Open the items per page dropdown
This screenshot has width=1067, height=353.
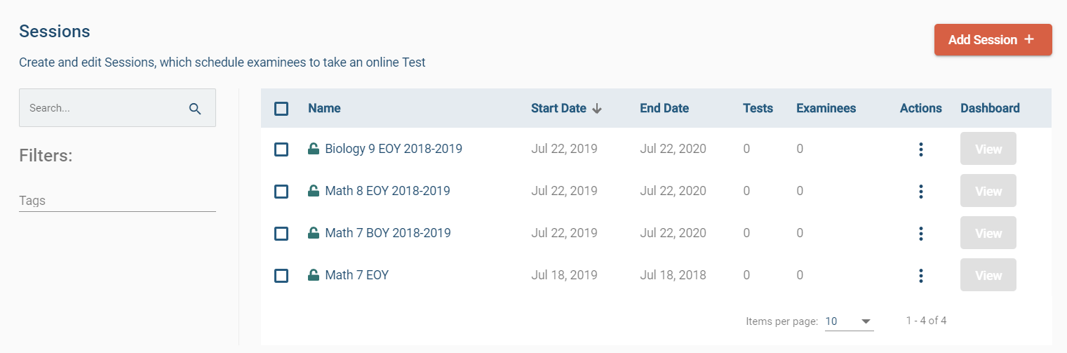pyautogui.click(x=848, y=321)
